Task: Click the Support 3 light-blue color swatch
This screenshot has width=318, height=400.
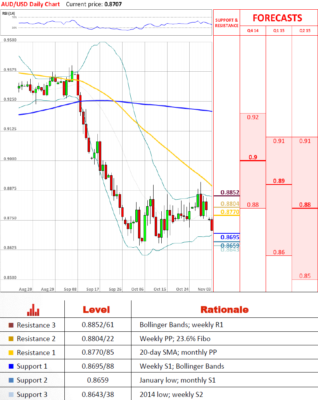Action: click(x=11, y=395)
